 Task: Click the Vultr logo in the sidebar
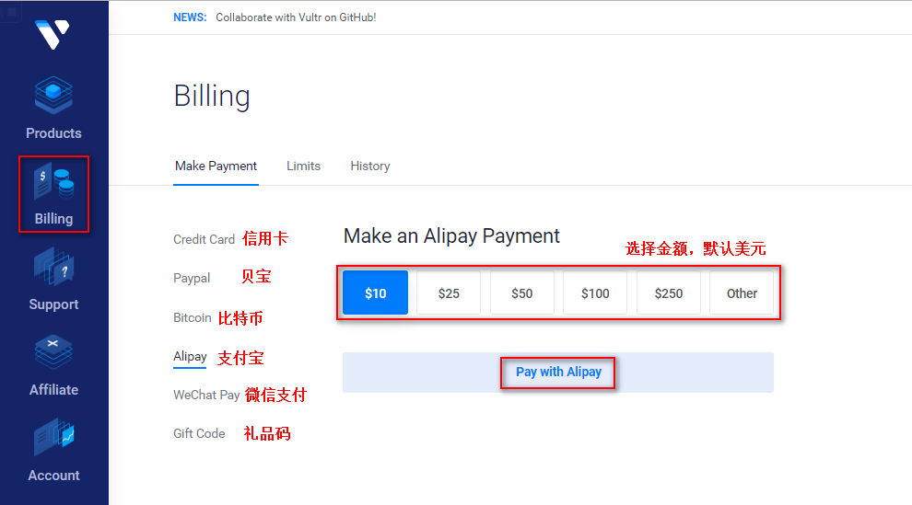[53, 35]
